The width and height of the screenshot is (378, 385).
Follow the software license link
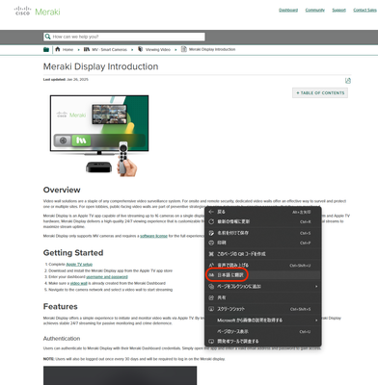[153, 236]
